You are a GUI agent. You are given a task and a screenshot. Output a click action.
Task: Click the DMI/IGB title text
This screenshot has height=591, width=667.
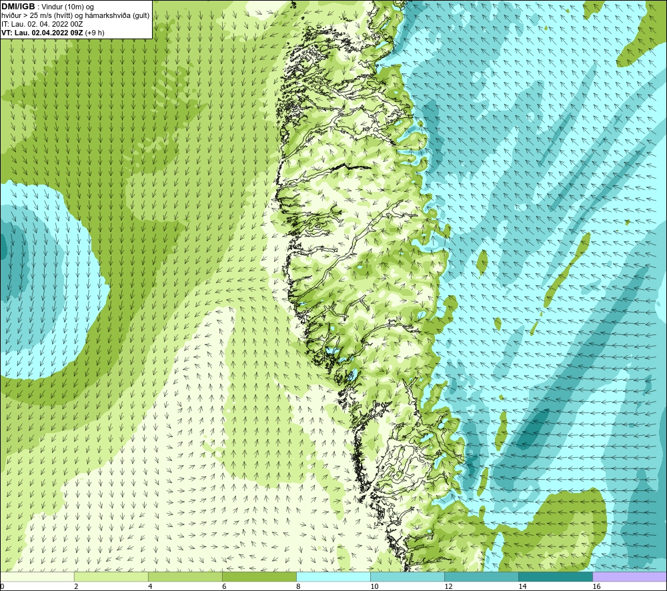[18, 7]
